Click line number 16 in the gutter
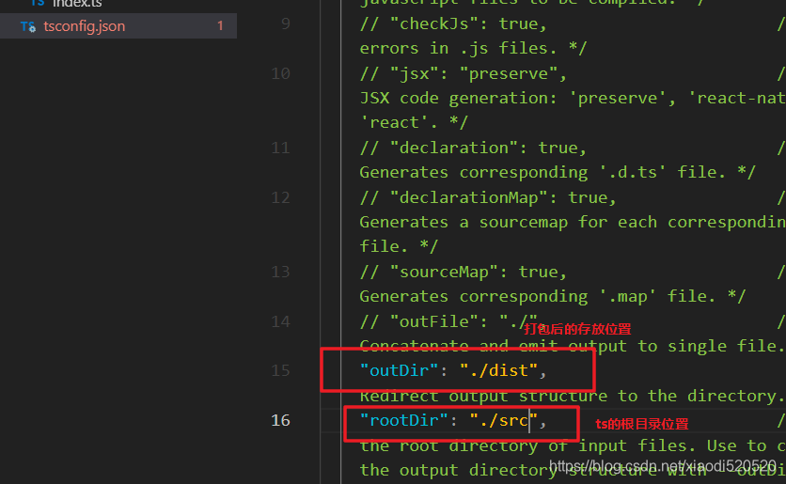The image size is (786, 484). 281,420
